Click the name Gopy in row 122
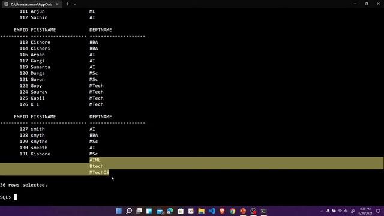 tap(36, 86)
